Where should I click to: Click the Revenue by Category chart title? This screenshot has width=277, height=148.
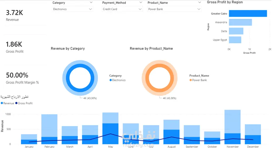click(68, 49)
